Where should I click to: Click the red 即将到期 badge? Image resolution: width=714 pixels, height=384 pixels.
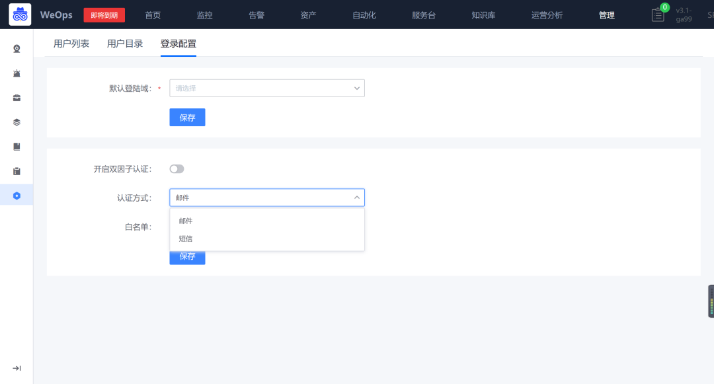[104, 14]
